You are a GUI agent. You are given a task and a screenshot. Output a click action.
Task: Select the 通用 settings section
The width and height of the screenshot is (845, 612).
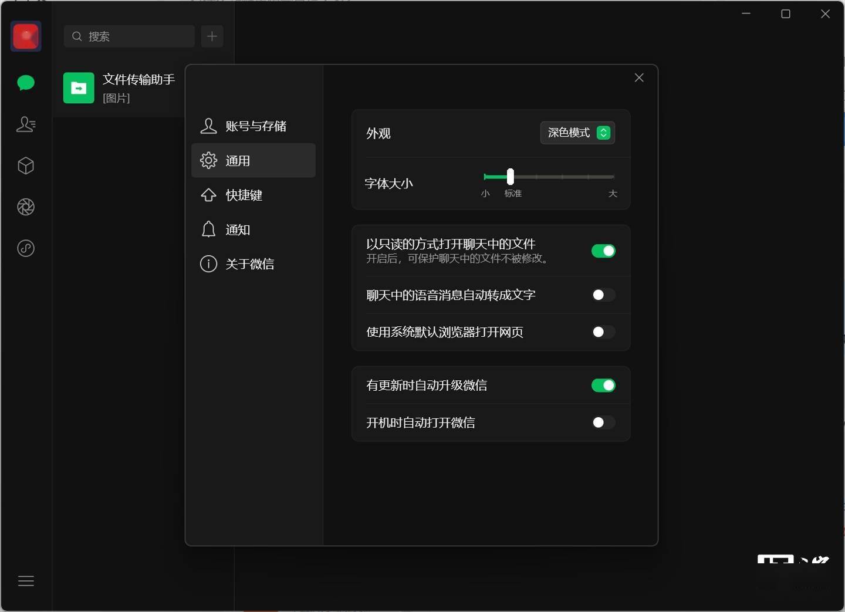[x=253, y=160]
